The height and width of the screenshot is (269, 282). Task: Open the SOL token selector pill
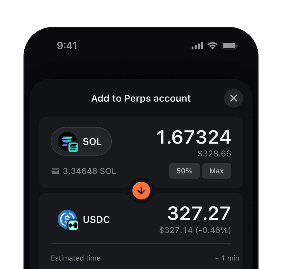(x=81, y=142)
